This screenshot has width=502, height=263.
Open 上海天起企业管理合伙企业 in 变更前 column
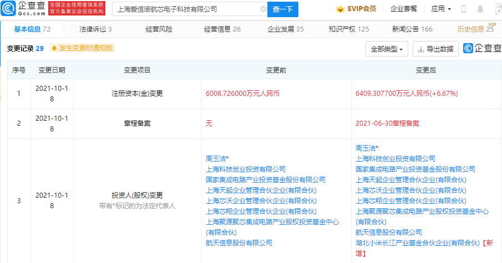pos(261,190)
